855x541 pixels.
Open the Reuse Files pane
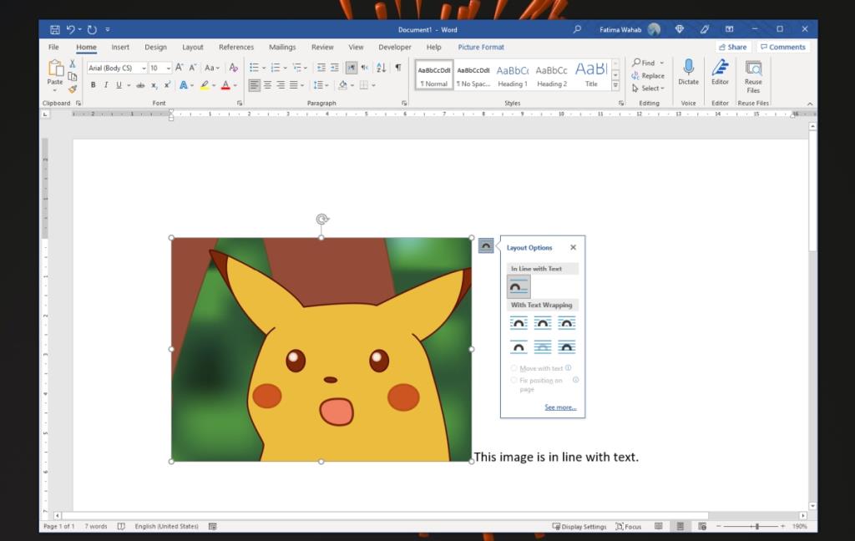coord(752,75)
